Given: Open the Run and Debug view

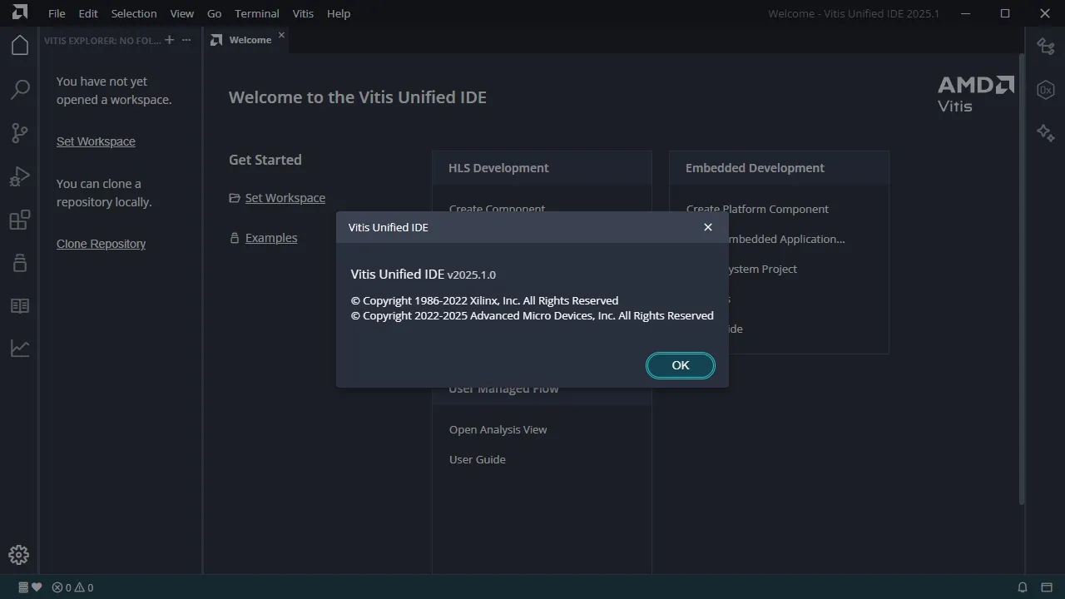Looking at the screenshot, I should point(20,176).
